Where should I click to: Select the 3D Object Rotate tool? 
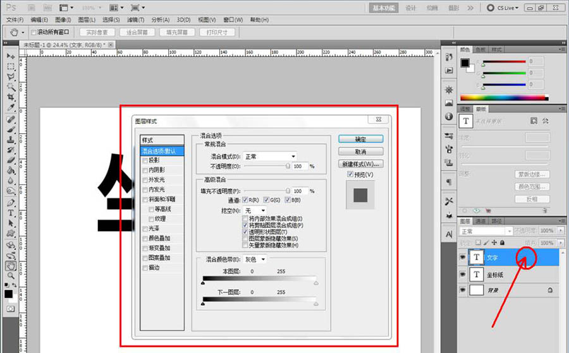(11, 245)
